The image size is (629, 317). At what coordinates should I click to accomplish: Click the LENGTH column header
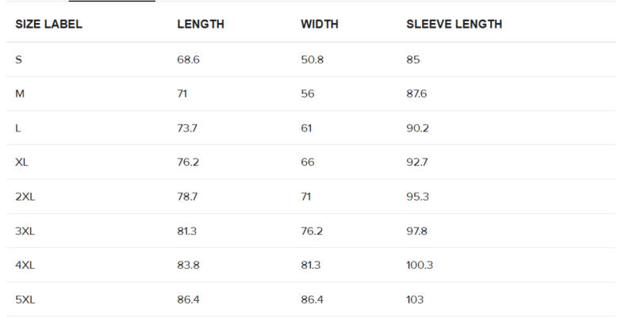(200, 25)
